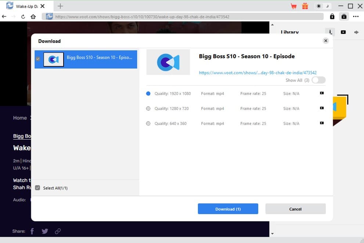Open the video library stack icon
Image resolution: width=364 pixels, height=243 pixels.
344,17
